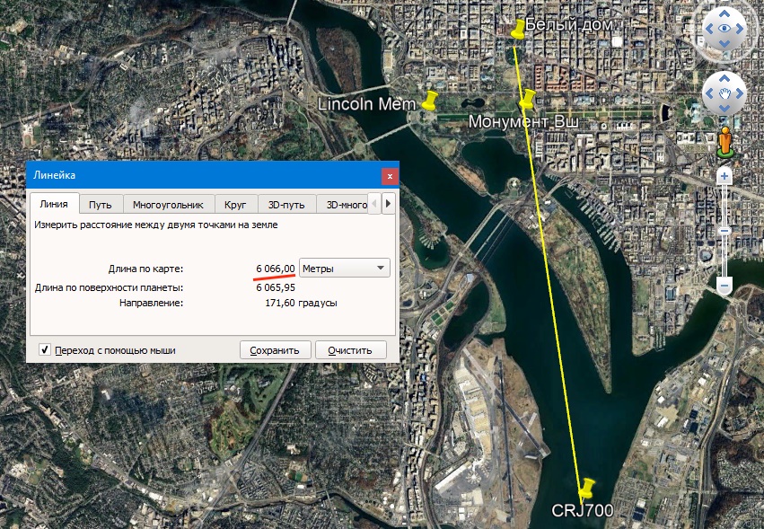Viewport: 764px width, 529px height.
Task: Pan map right using Move joystick's right arrow
Action: [x=739, y=93]
